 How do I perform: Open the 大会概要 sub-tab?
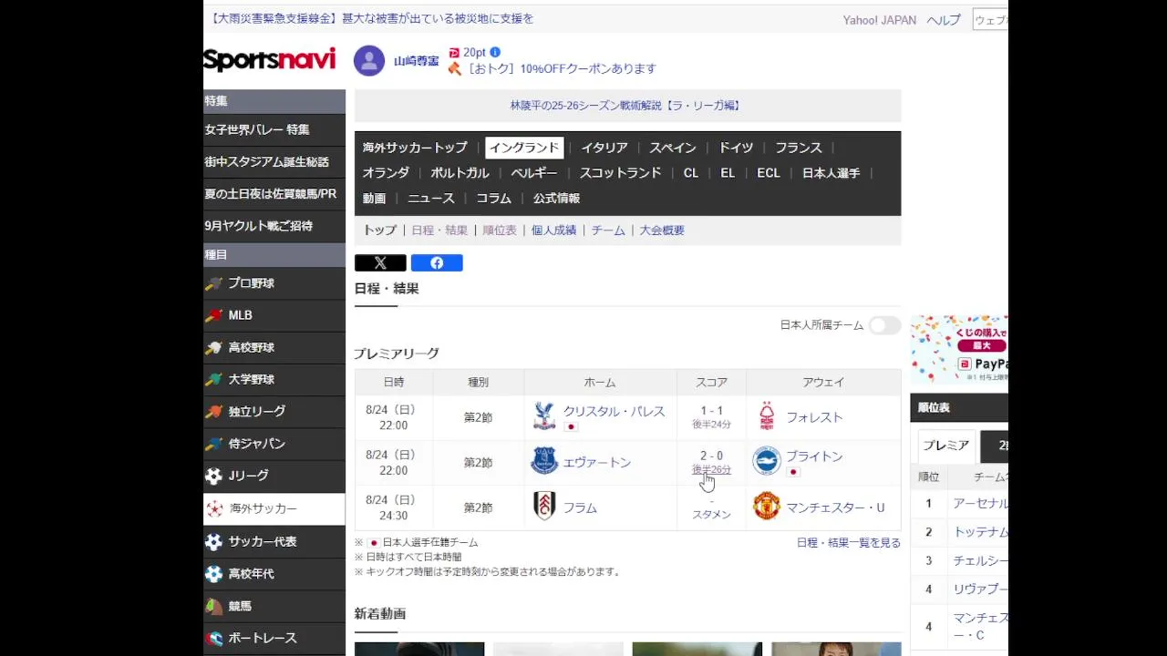tap(662, 231)
